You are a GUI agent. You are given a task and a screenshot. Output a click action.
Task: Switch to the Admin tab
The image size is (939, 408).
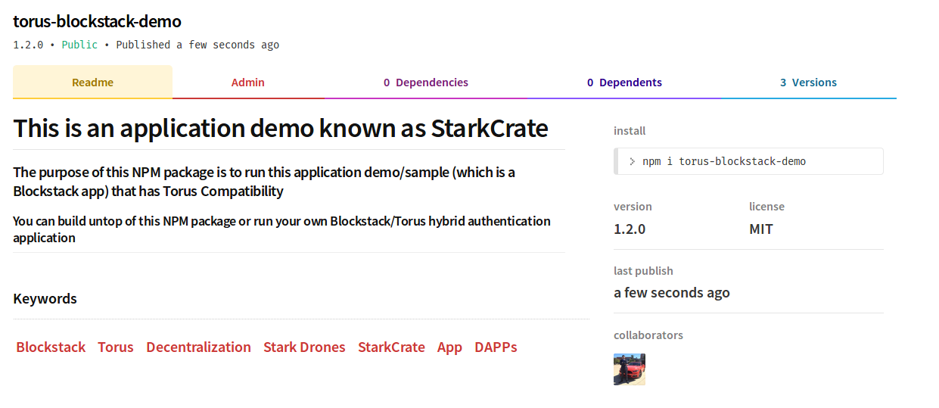(x=248, y=83)
